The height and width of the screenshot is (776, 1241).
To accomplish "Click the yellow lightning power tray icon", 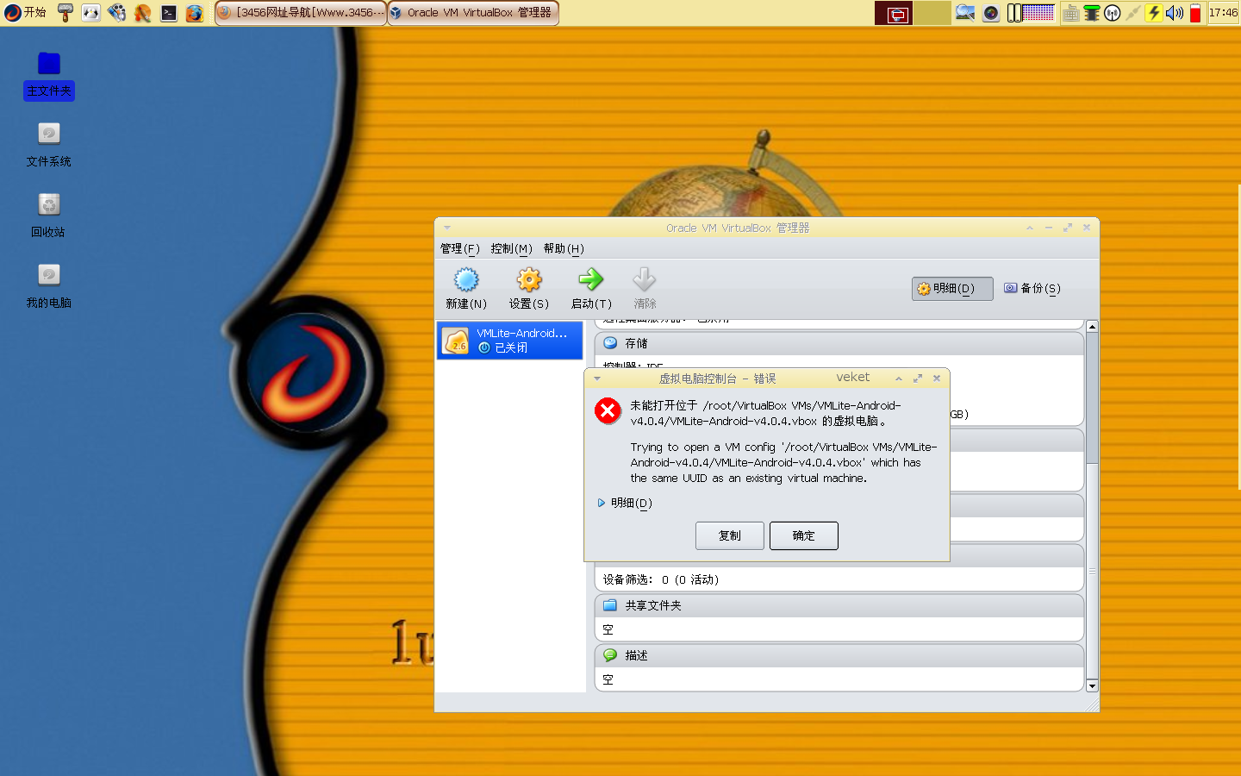I will (x=1154, y=13).
